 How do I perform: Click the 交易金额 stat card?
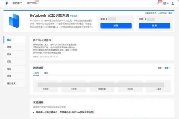tap(102, 86)
